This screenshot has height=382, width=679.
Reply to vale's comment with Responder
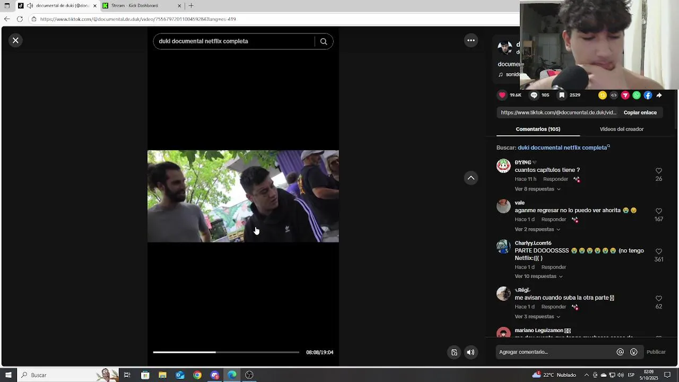(554, 220)
